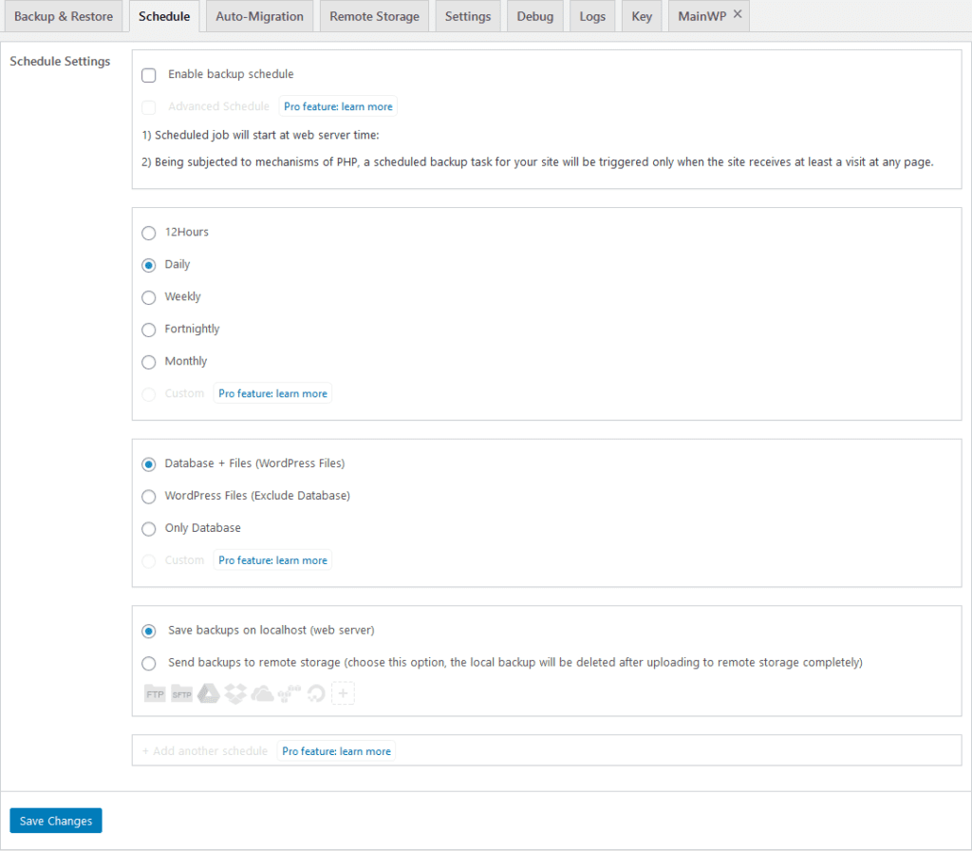Image resolution: width=972 pixels, height=851 pixels.
Task: Select the OneDrive cloud storage icon
Action: 261,693
